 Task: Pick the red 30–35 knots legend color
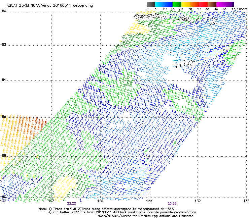(203, 4)
